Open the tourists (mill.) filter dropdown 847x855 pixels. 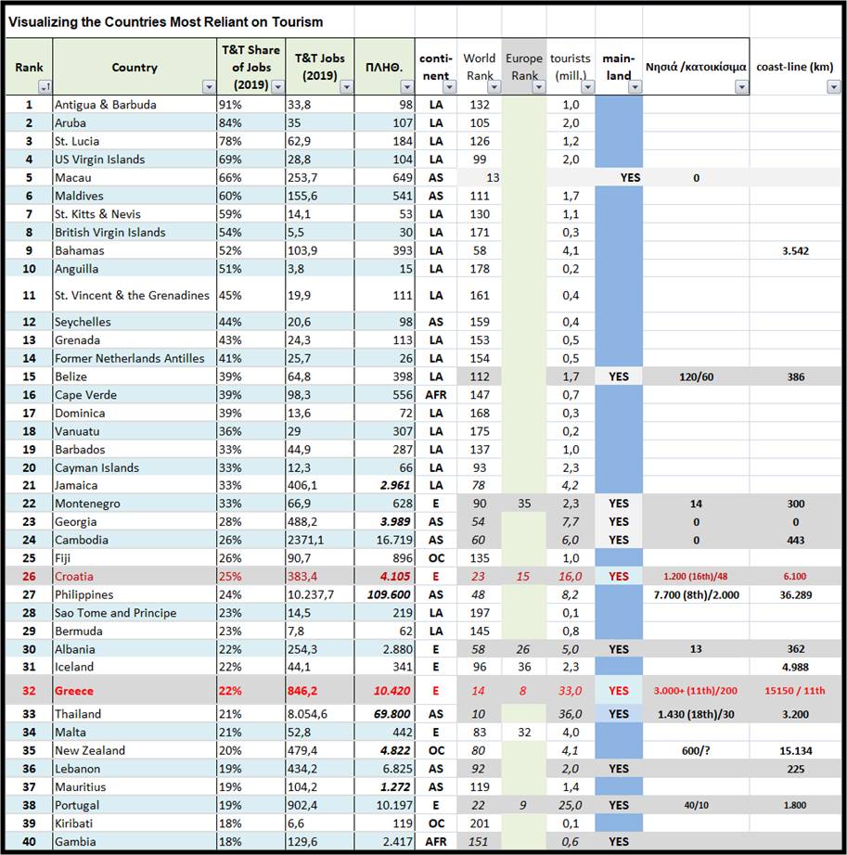(587, 86)
